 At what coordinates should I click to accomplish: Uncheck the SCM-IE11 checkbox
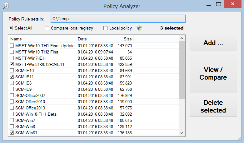point(12,77)
